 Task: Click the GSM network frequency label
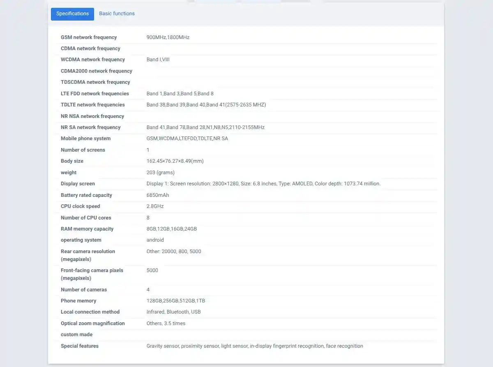(89, 37)
